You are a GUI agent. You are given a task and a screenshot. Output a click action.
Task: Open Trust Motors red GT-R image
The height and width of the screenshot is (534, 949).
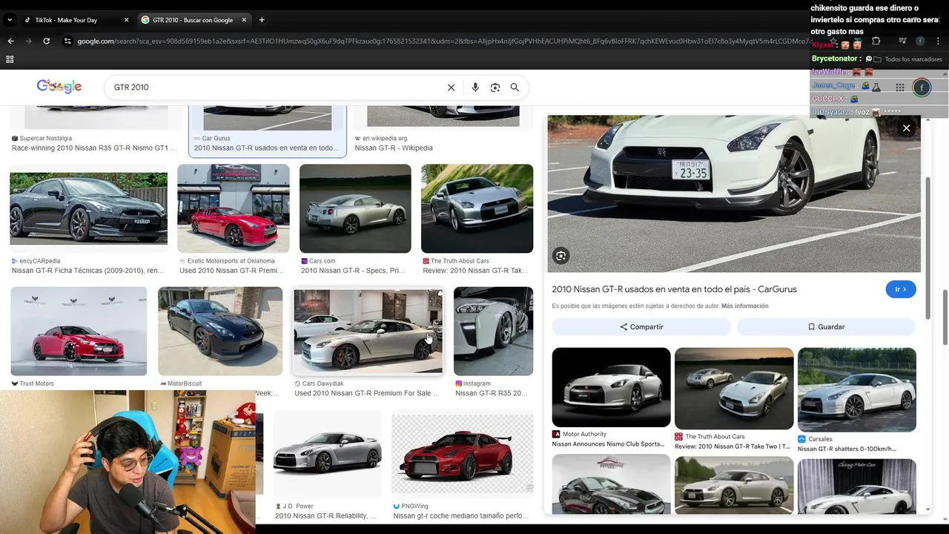(79, 332)
